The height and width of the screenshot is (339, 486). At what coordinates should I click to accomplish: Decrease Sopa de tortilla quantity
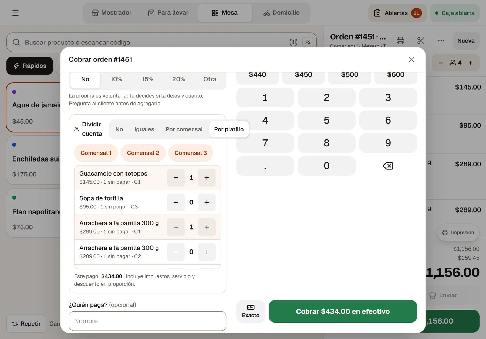tap(176, 202)
